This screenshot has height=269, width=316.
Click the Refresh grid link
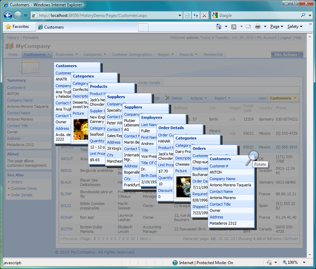(x=291, y=239)
